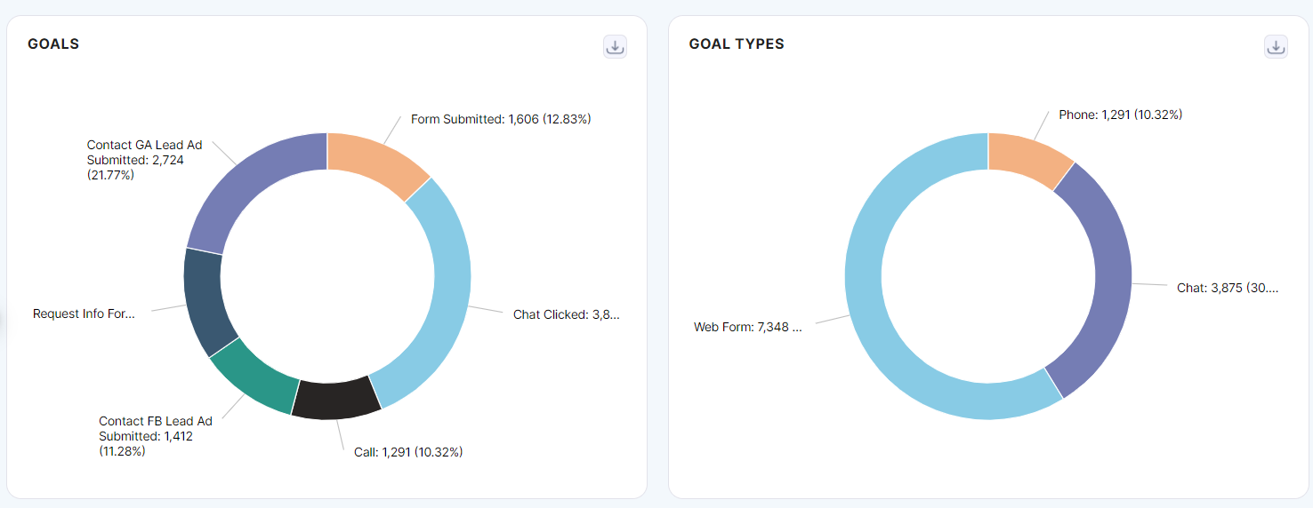The image size is (1313, 508).
Task: Click the truncated Request Info For... label
Action: (x=84, y=314)
